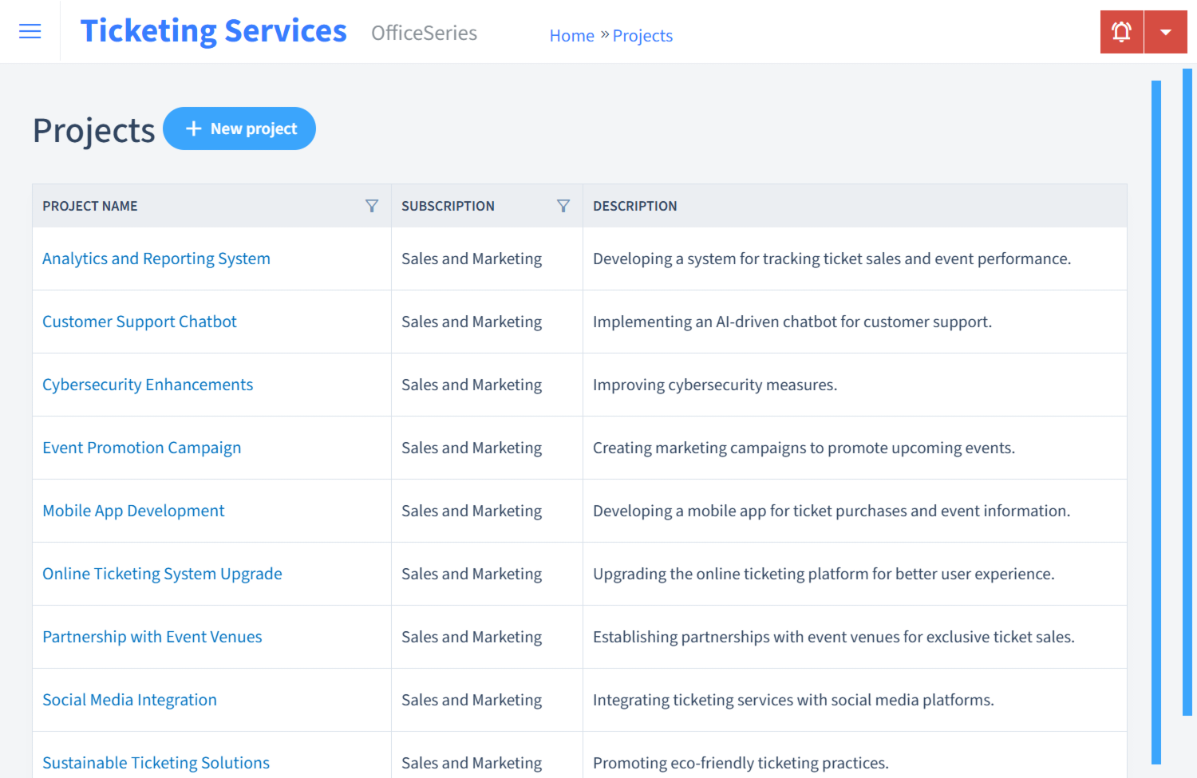The height and width of the screenshot is (778, 1197).
Task: Click the plus icon on New project button
Action: 194,128
